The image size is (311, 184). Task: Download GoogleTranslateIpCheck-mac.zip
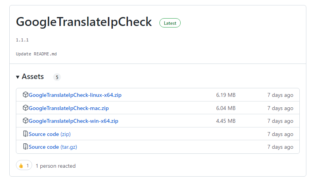(x=69, y=108)
